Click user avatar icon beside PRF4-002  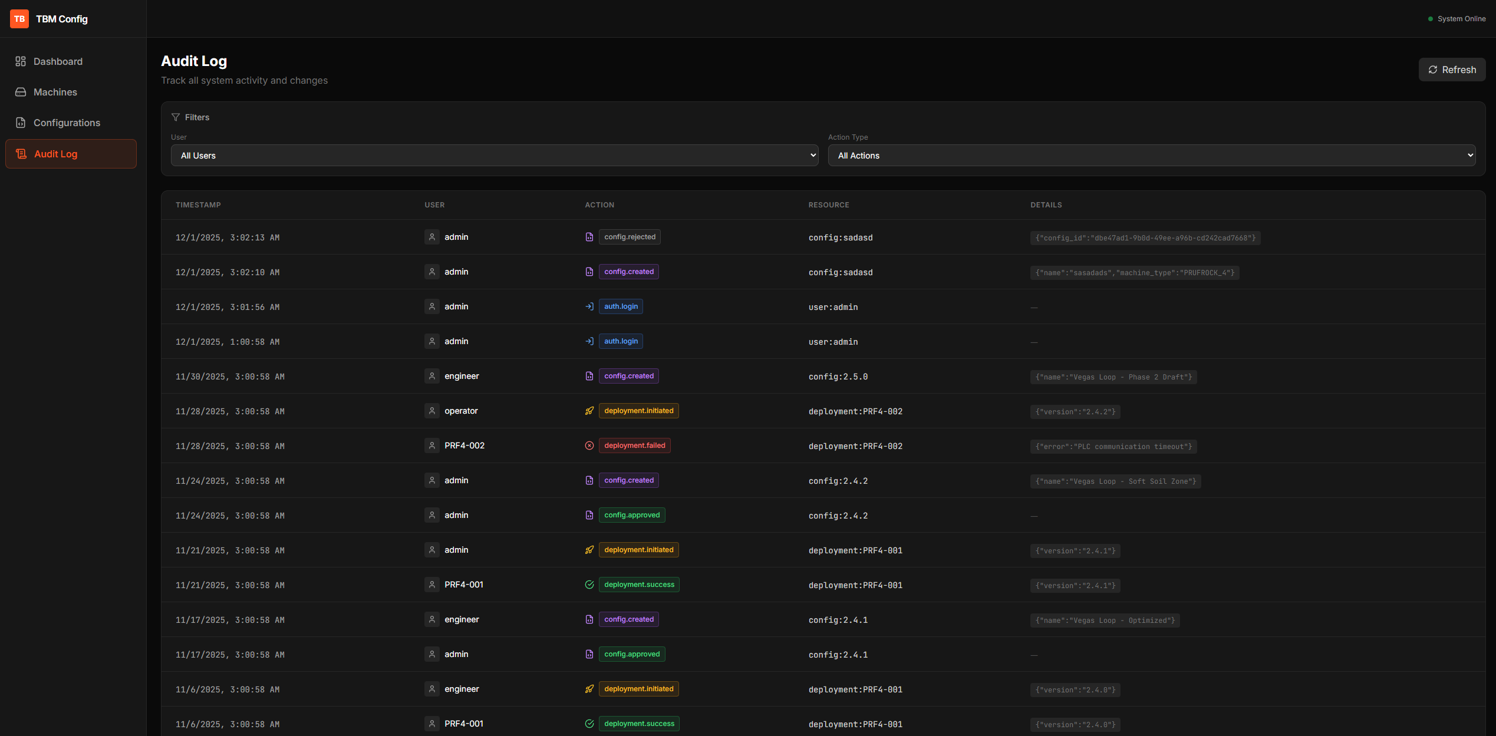point(432,445)
